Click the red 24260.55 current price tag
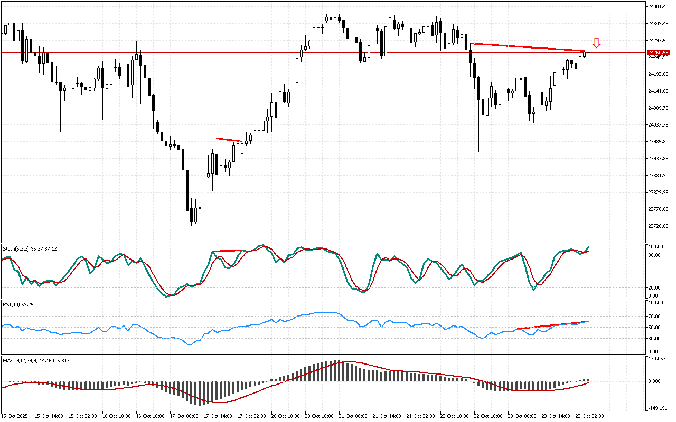 pos(659,53)
